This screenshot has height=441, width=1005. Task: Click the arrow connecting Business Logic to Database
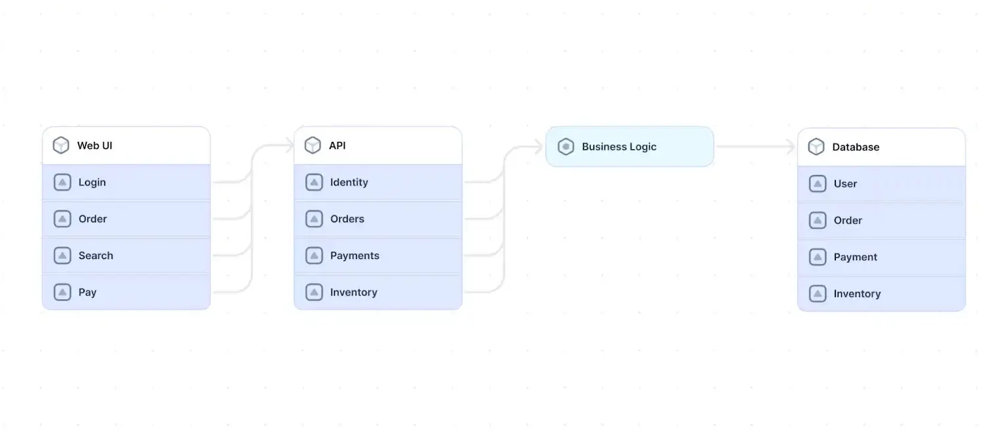coord(755,147)
